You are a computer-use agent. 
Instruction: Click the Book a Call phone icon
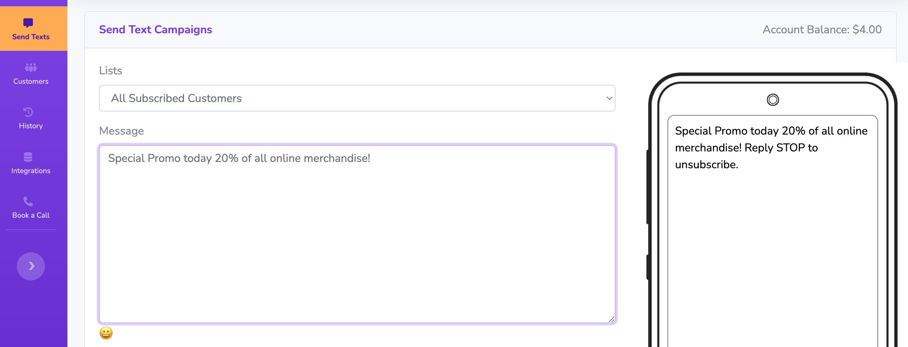pos(28,201)
